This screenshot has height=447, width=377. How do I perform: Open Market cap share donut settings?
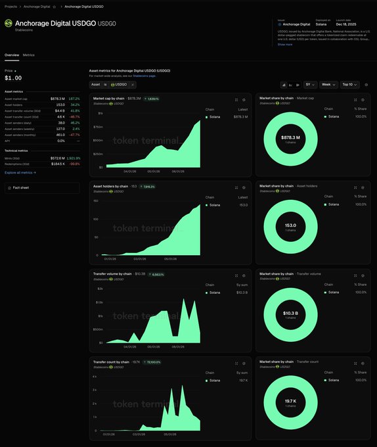(363, 100)
